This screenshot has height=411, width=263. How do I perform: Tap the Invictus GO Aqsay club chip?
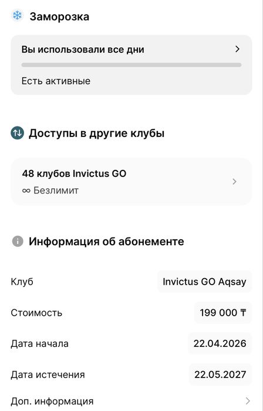pos(204,282)
